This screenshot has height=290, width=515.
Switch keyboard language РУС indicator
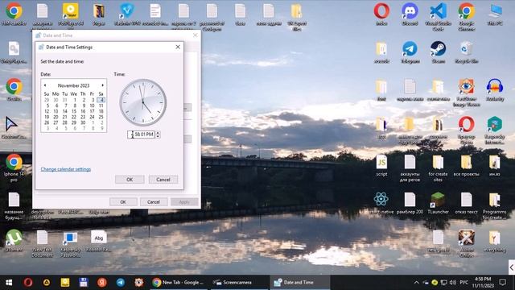click(464, 283)
